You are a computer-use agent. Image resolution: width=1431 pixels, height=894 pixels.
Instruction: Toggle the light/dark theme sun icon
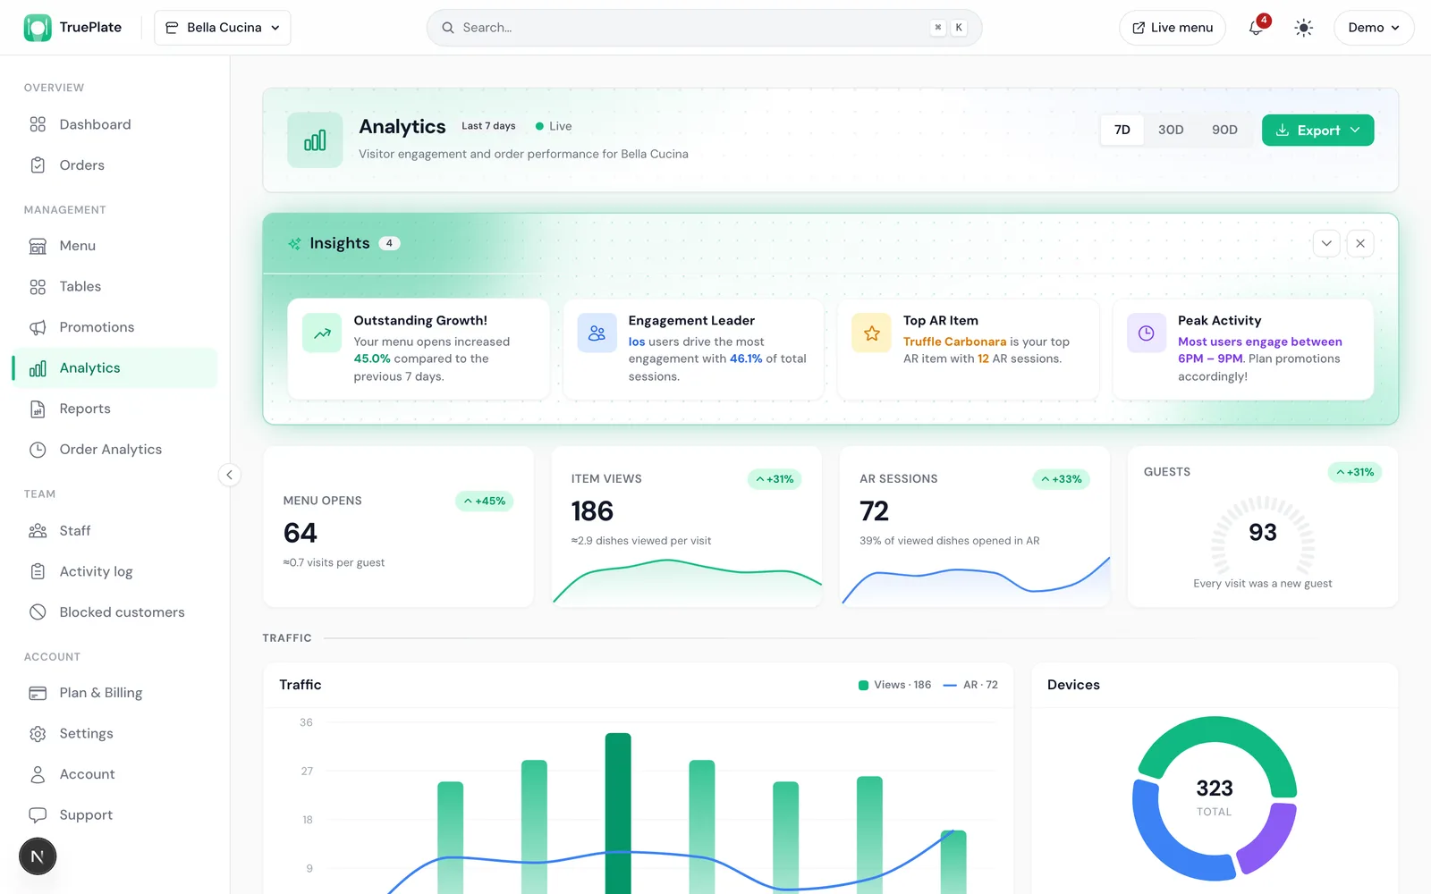pyautogui.click(x=1304, y=28)
